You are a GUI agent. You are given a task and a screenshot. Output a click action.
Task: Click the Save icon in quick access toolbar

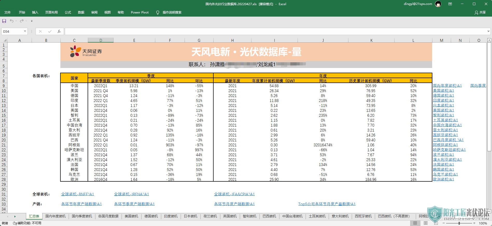[x=4, y=21]
